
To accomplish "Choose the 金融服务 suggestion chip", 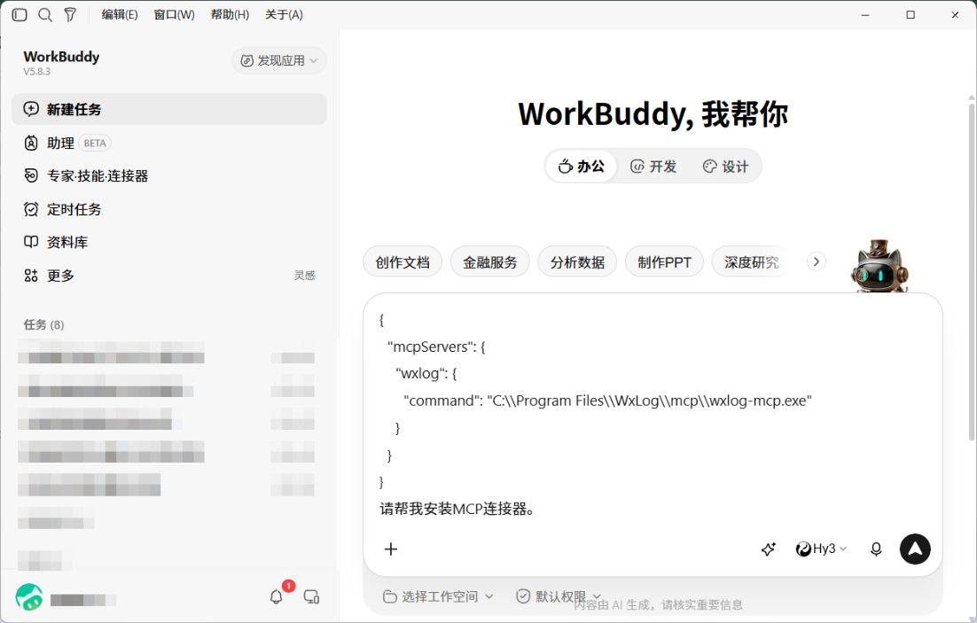I will pyautogui.click(x=489, y=262).
